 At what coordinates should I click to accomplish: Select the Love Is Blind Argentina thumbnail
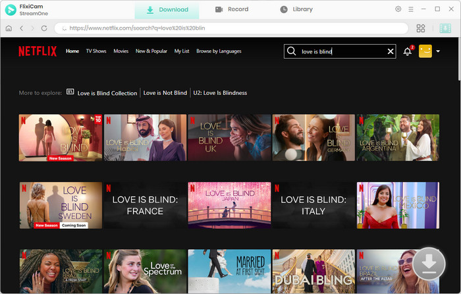[x=398, y=138]
